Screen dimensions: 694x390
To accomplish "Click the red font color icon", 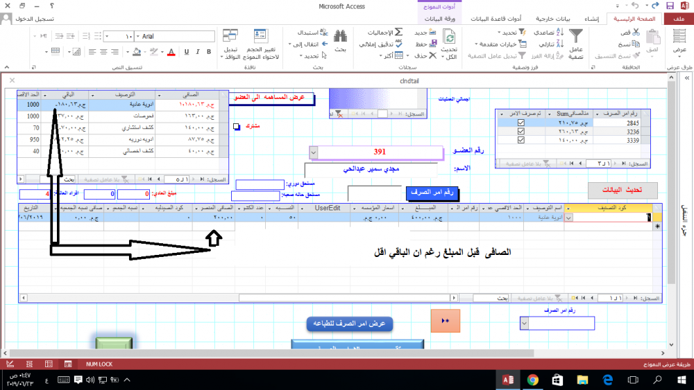I will click(170, 51).
